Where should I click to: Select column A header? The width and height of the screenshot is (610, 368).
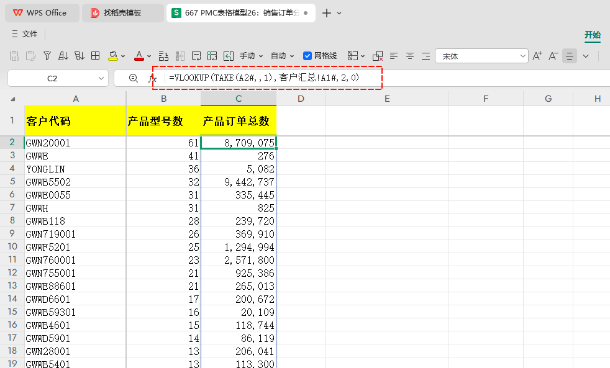75,99
